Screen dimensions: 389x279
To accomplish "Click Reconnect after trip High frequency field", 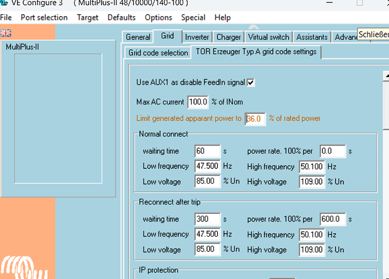I will pyautogui.click(x=312, y=235).
